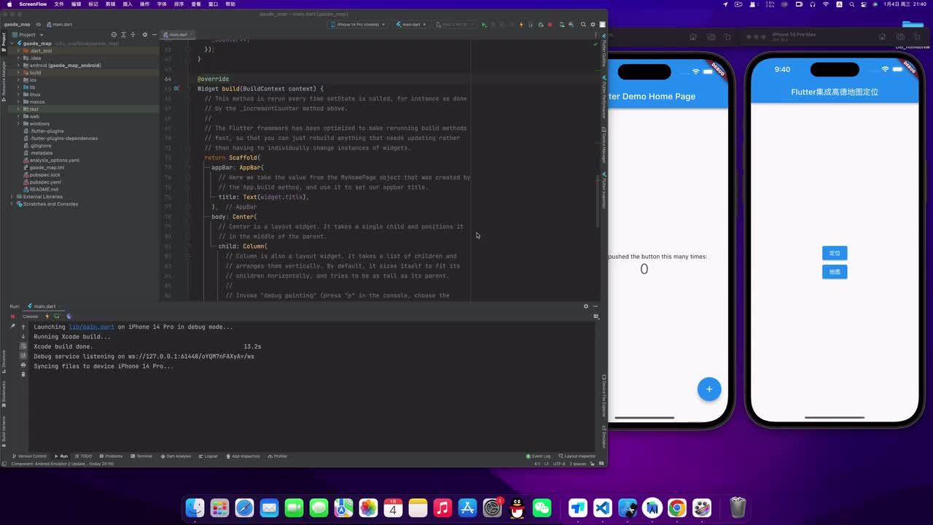Hide the Project panel with the minus icon
This screenshot has height=525, width=933.
153,34
